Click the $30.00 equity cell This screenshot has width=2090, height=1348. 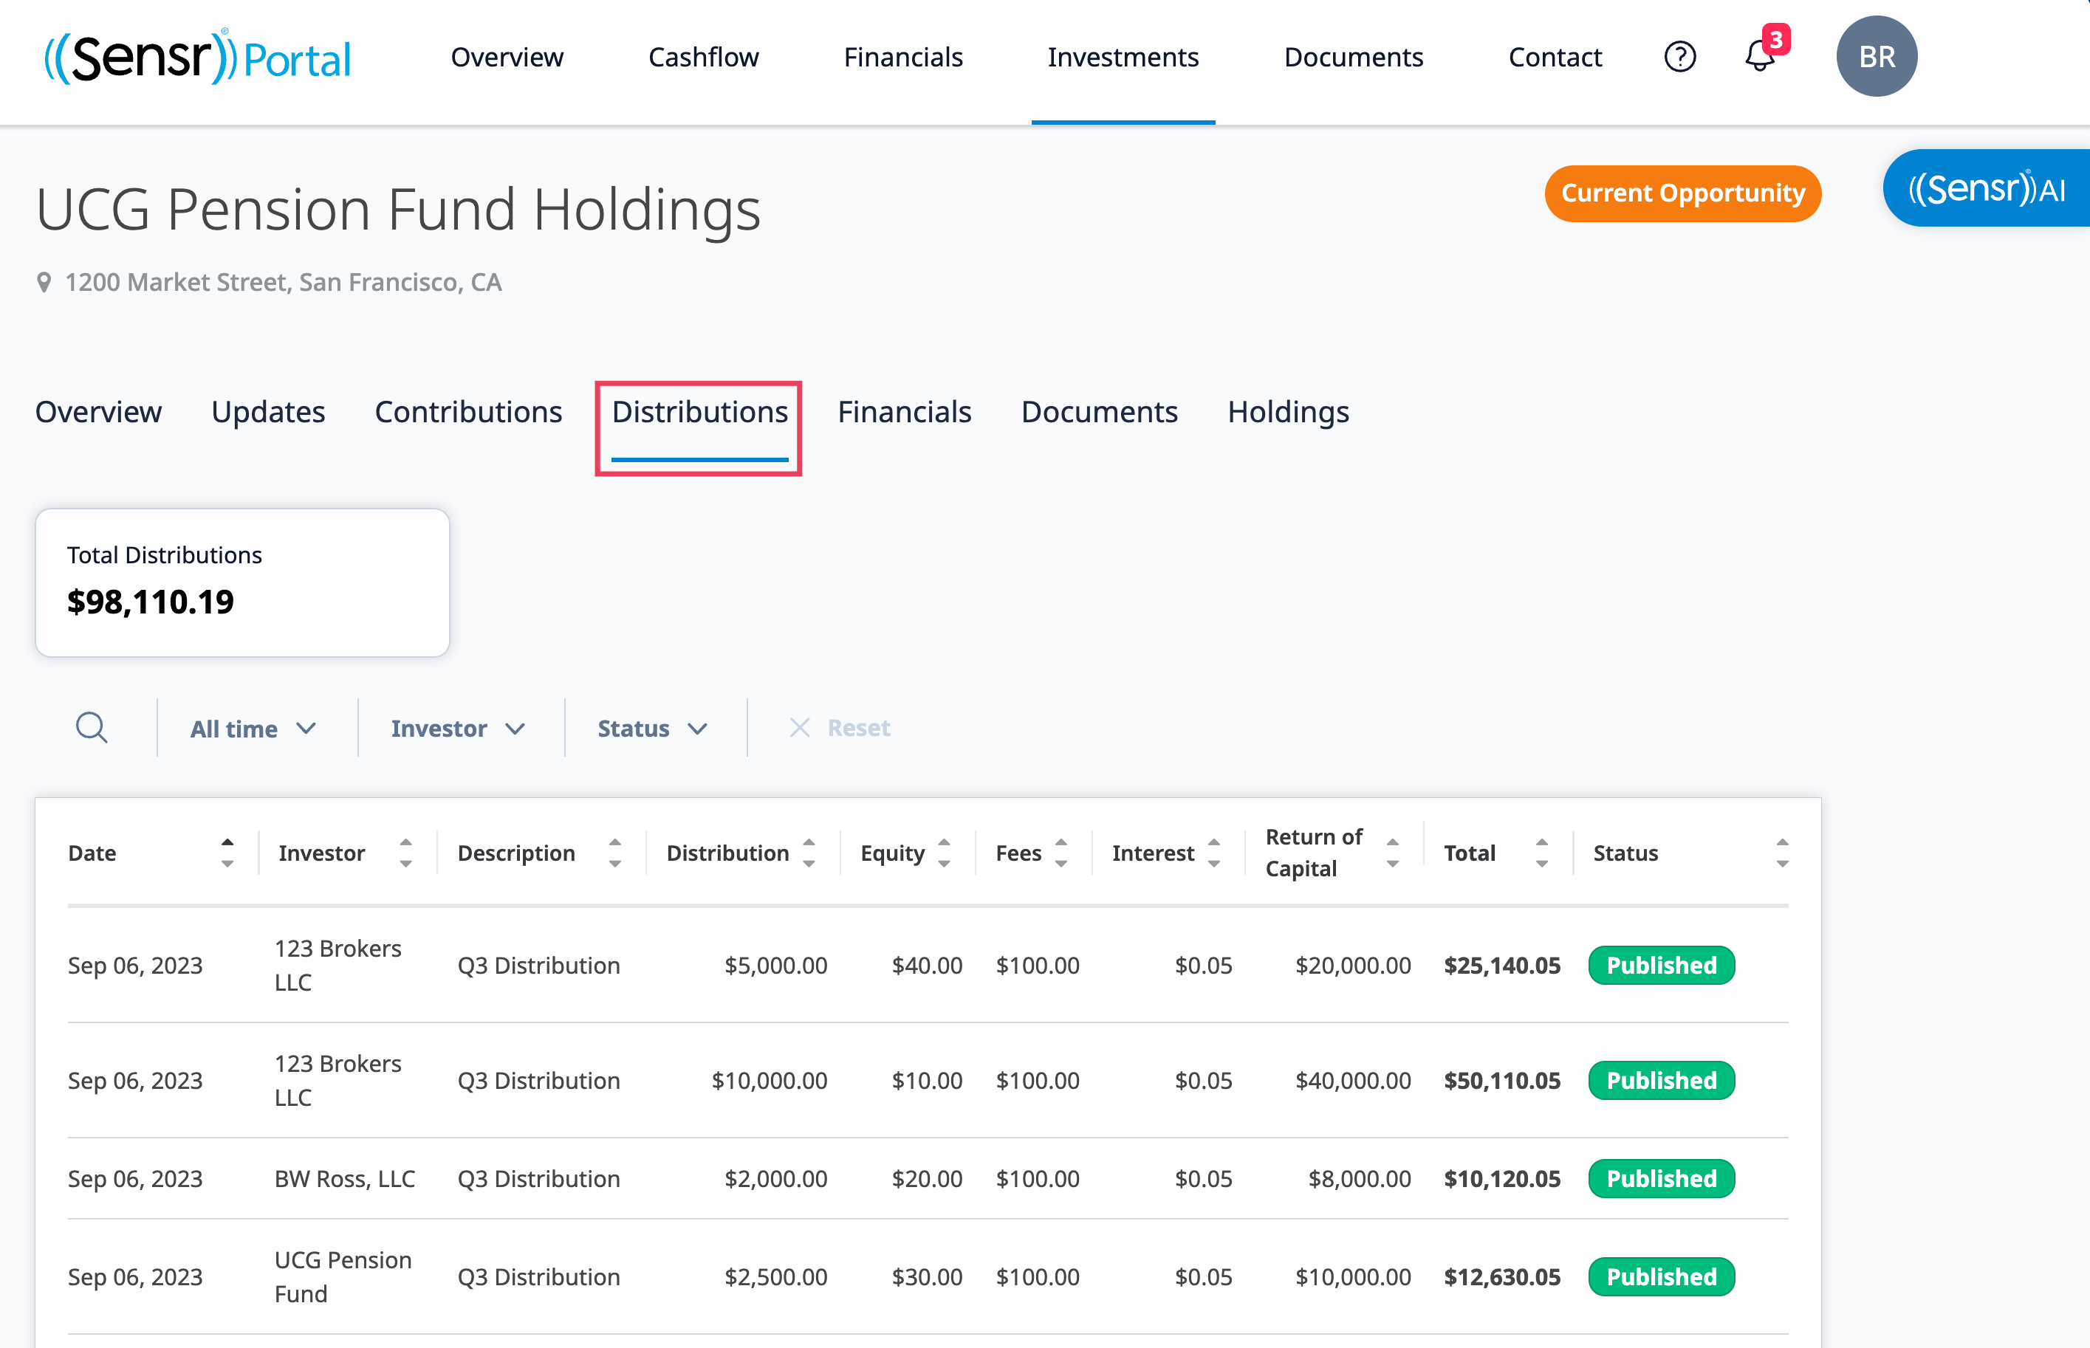[926, 1276]
